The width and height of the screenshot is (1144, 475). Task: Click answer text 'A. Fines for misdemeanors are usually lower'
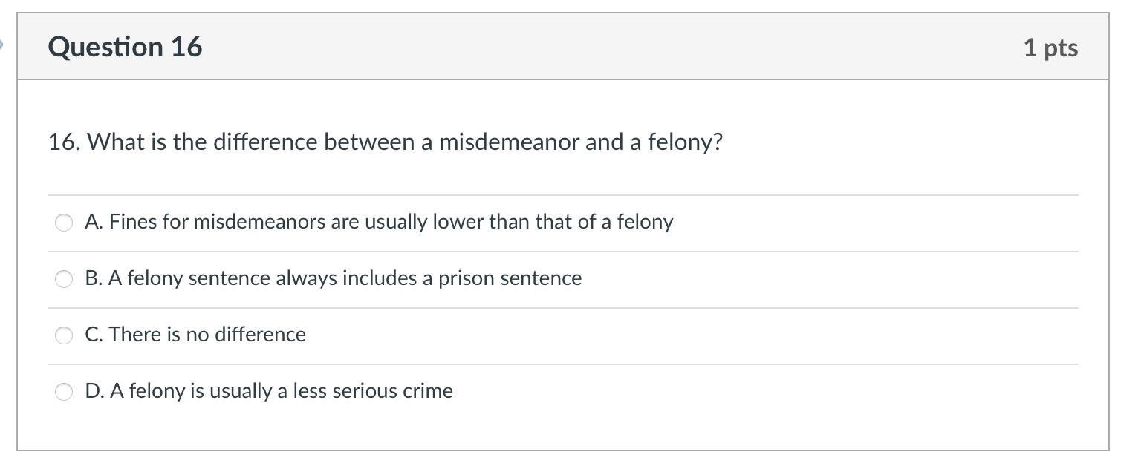(x=379, y=222)
